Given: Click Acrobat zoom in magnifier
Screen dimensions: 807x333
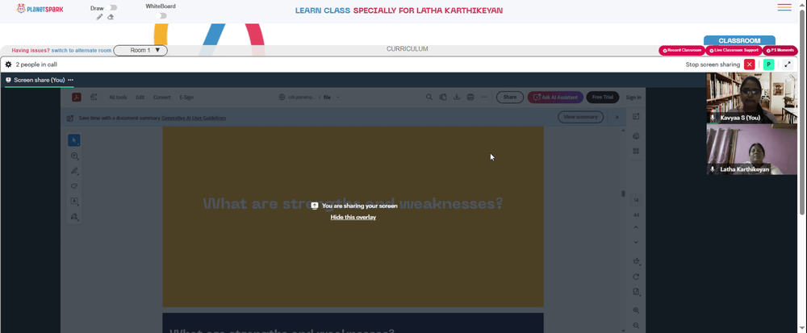Looking at the screenshot, I should pyautogui.click(x=636, y=310).
